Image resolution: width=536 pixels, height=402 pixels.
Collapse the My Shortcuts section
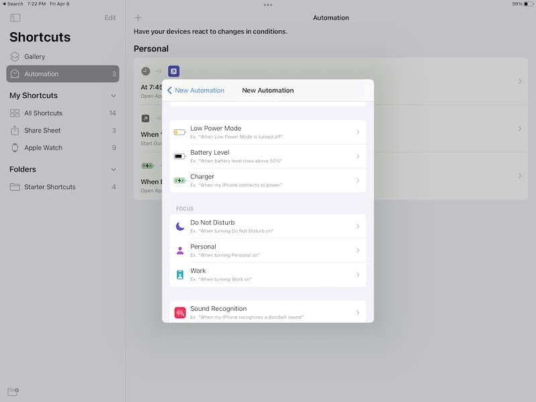113,96
